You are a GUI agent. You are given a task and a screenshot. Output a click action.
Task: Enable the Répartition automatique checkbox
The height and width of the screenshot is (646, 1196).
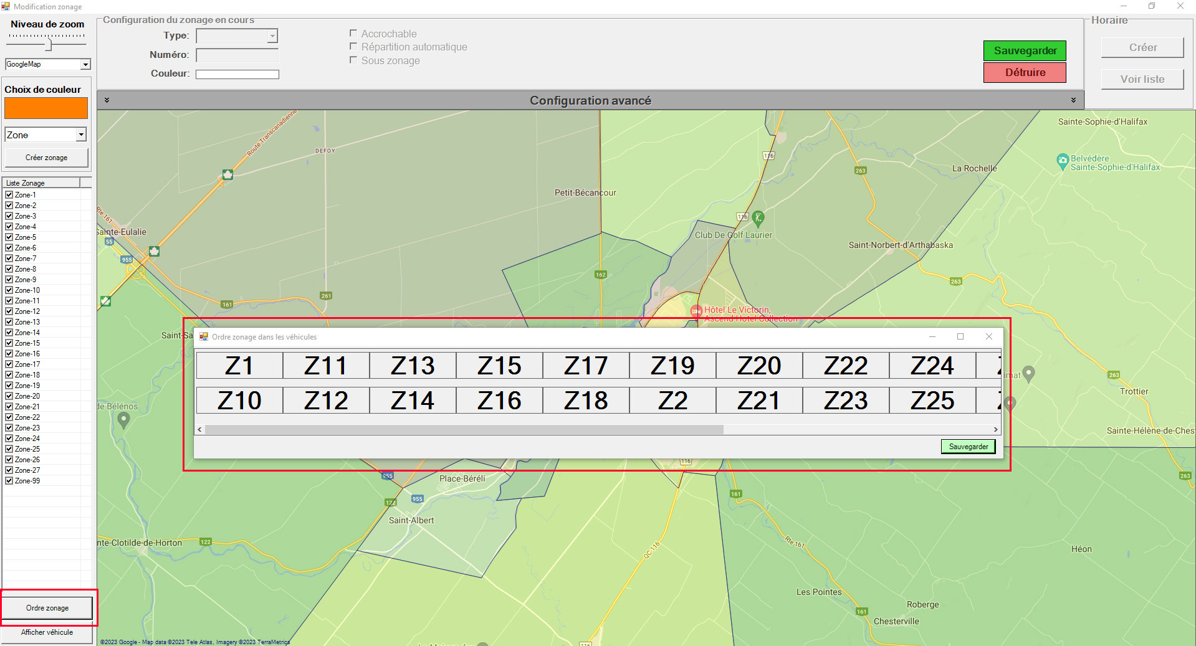coord(353,47)
